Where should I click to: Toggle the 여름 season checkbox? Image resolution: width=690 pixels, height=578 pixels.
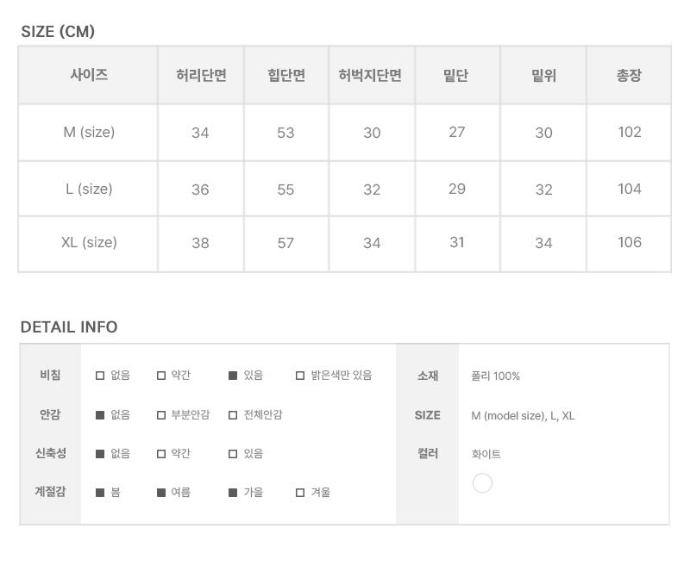(161, 493)
